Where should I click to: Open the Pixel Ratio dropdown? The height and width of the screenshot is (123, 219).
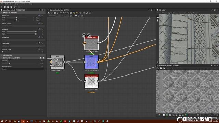23,40
